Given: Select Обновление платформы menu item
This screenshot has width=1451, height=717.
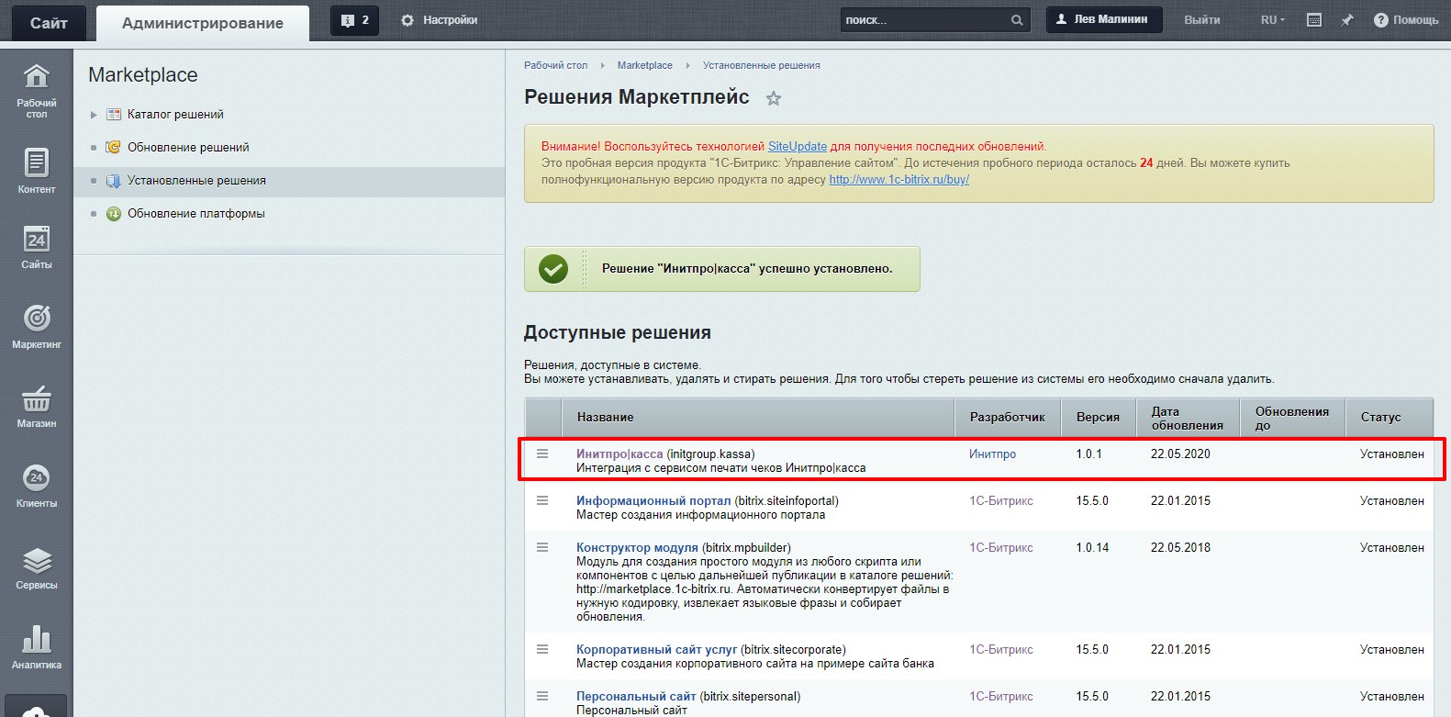Looking at the screenshot, I should click(196, 214).
